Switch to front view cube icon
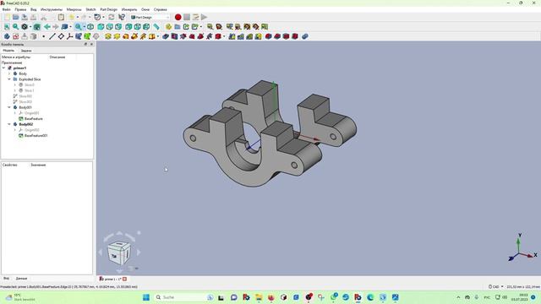Screen dimensions: 541x304 pyautogui.click(x=101, y=26)
